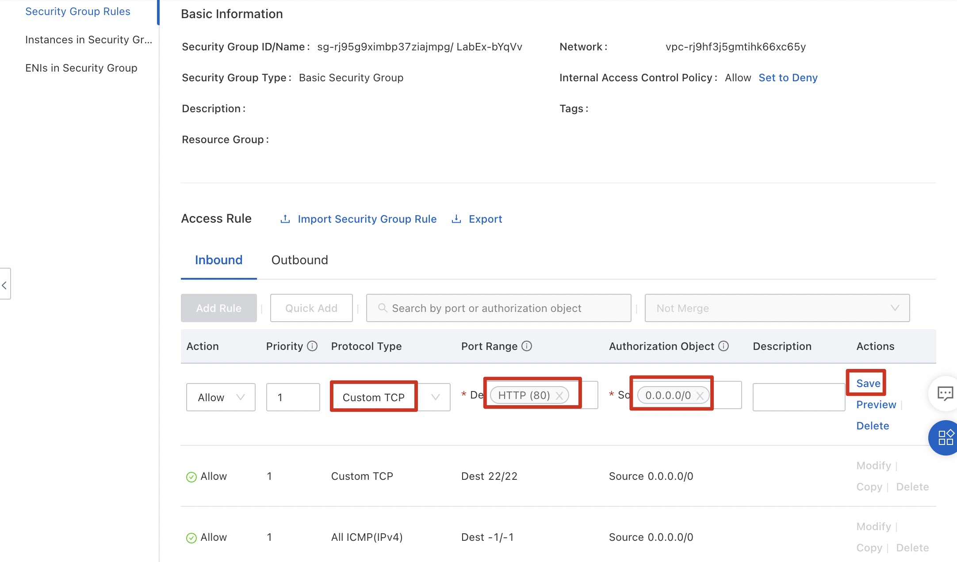Image resolution: width=957 pixels, height=562 pixels.
Task: Click the Export download icon
Action: point(456,219)
